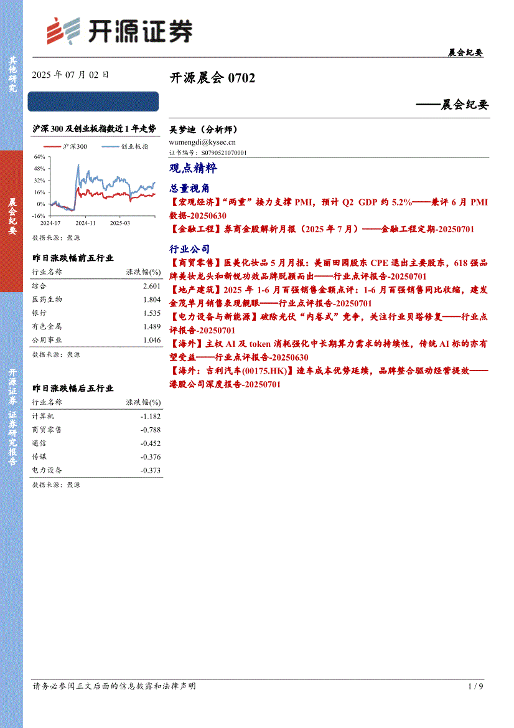Click the title 开源晨会 0702

click(x=212, y=78)
